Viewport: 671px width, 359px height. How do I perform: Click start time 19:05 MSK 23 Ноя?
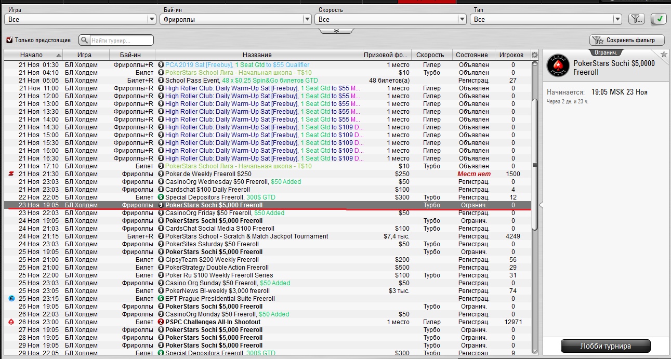(x=620, y=92)
